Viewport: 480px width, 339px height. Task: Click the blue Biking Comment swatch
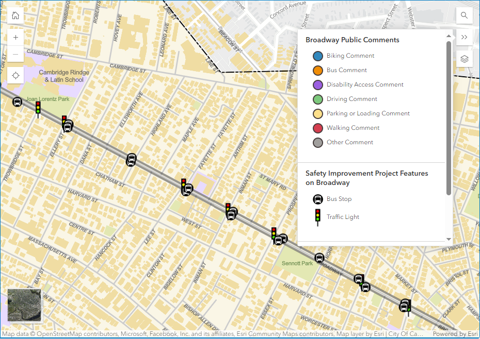tap(318, 56)
